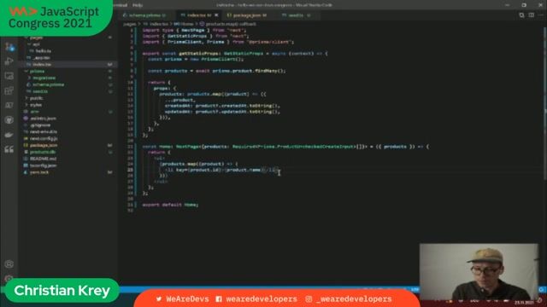The image size is (547, 307).
Task: Click 'product.name' in the li element
Action: [x=244, y=170]
